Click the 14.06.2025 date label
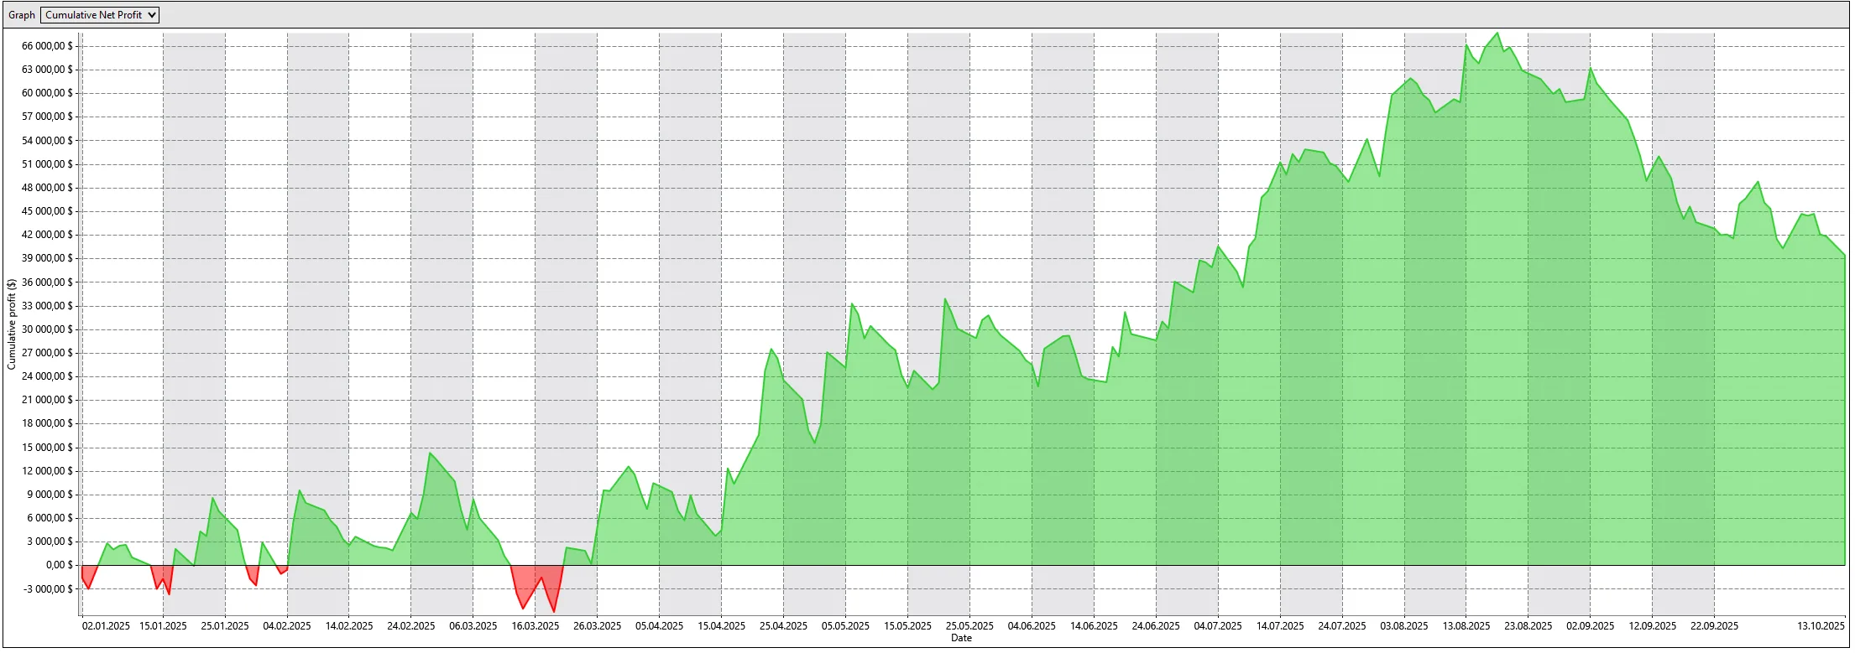This screenshot has height=653, width=1855. pos(1094,626)
